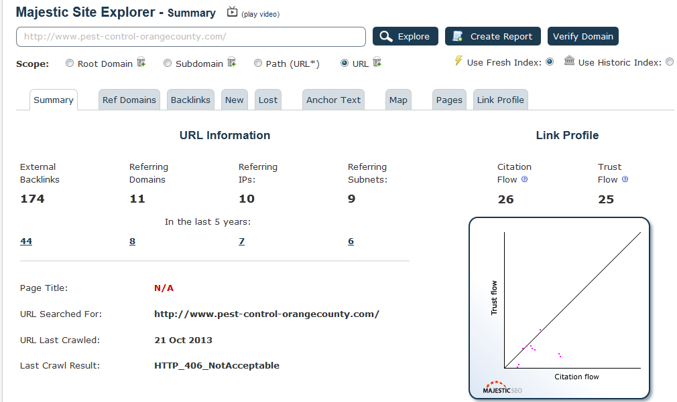Click the Create Report button
Viewport: 677px width, 402px height.
493,36
